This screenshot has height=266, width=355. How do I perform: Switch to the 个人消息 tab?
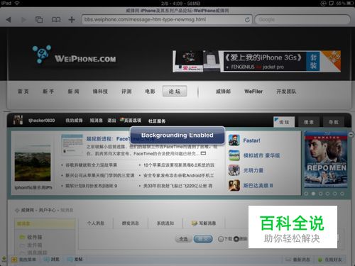[96, 223]
